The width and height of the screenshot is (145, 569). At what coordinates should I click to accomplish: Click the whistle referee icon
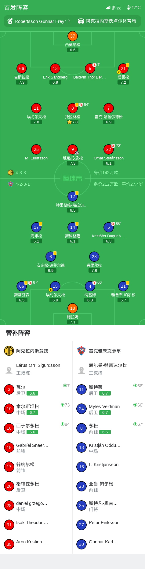pos(10,21)
